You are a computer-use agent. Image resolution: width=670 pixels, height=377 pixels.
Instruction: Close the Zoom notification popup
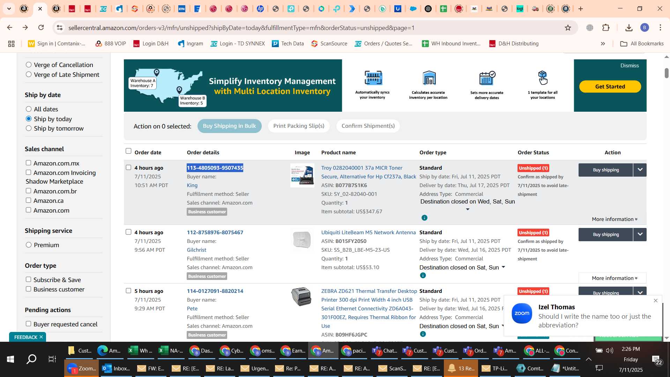(656, 301)
